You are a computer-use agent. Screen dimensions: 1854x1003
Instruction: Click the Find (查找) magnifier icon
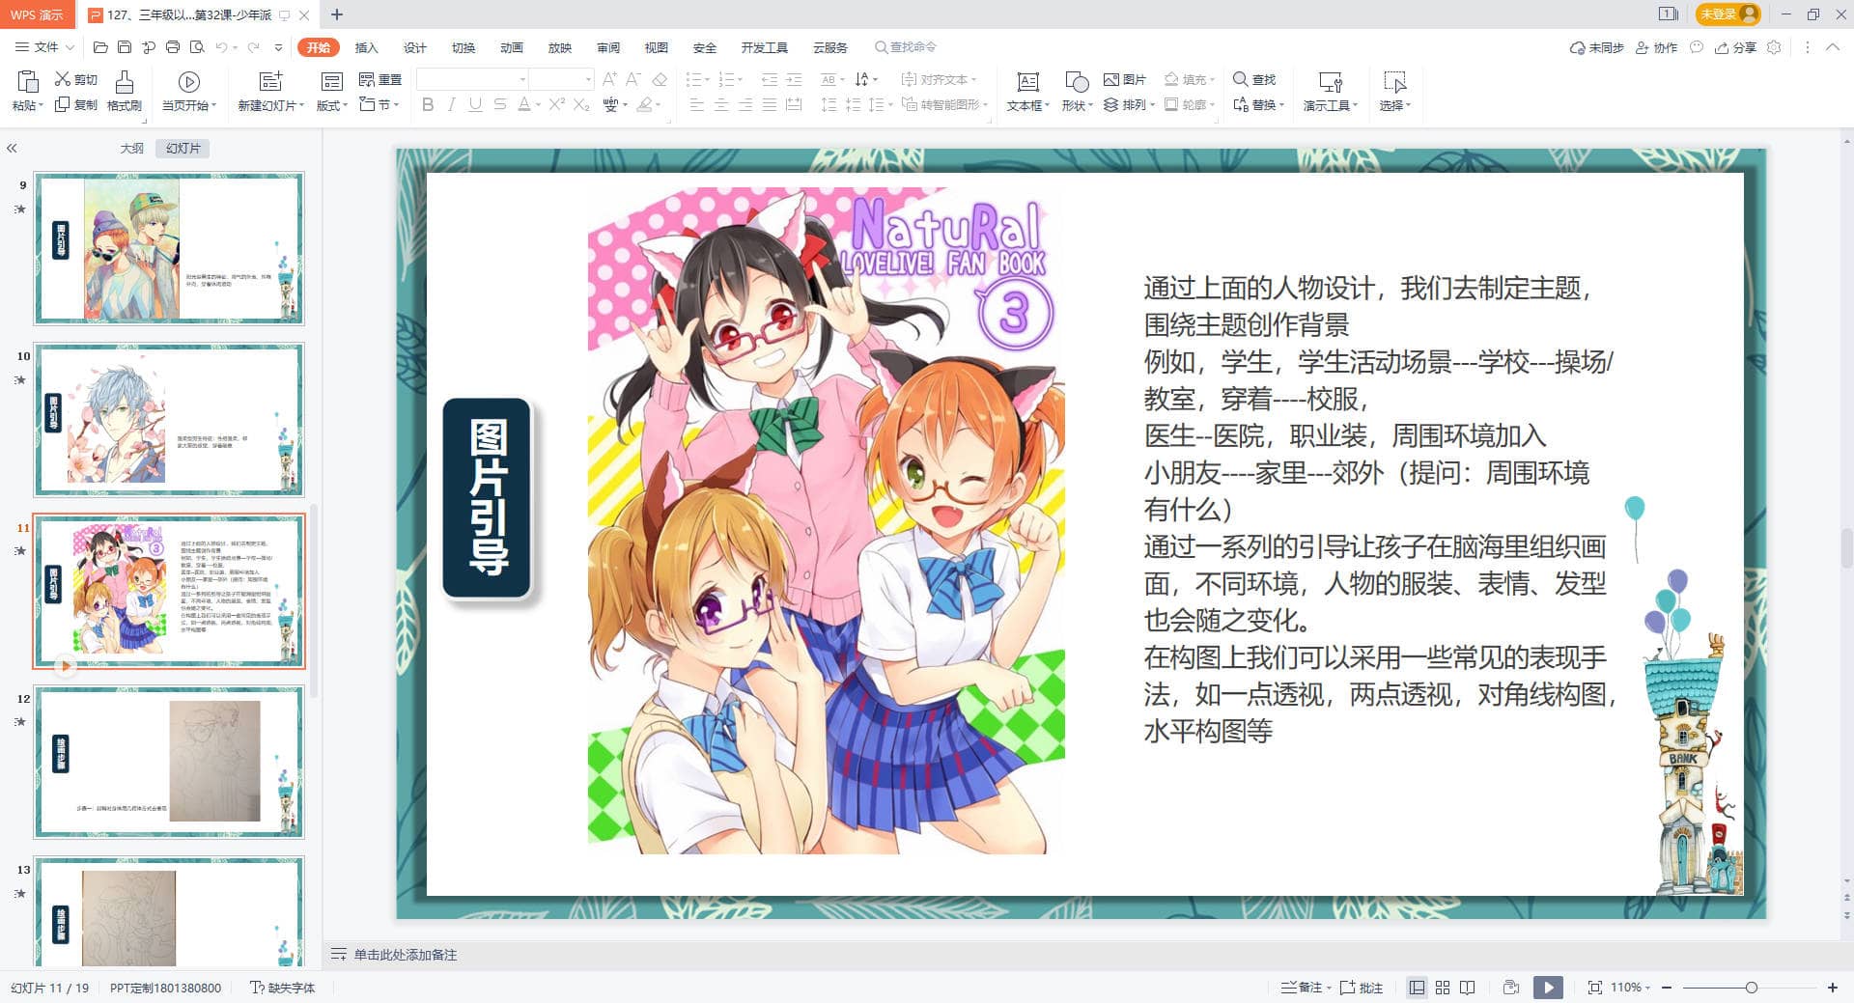1241,79
